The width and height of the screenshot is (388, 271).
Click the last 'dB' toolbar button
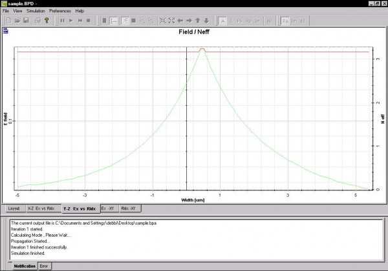[x=303, y=21]
